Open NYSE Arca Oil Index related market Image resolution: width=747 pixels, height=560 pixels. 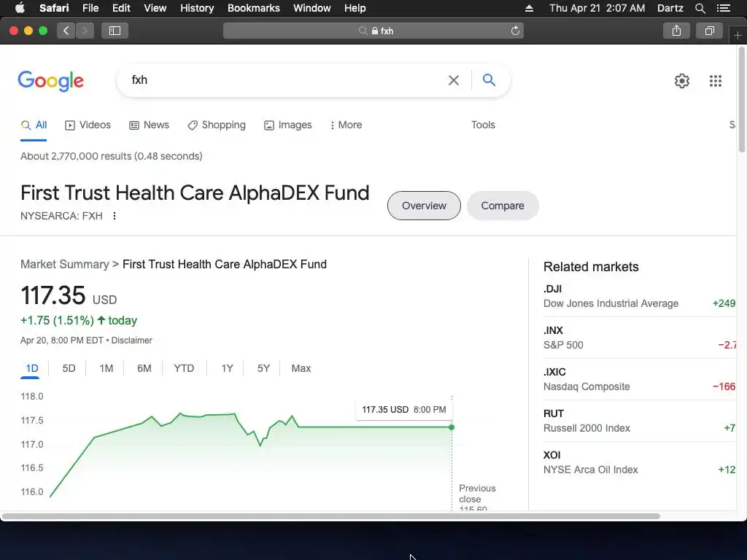tap(639, 462)
